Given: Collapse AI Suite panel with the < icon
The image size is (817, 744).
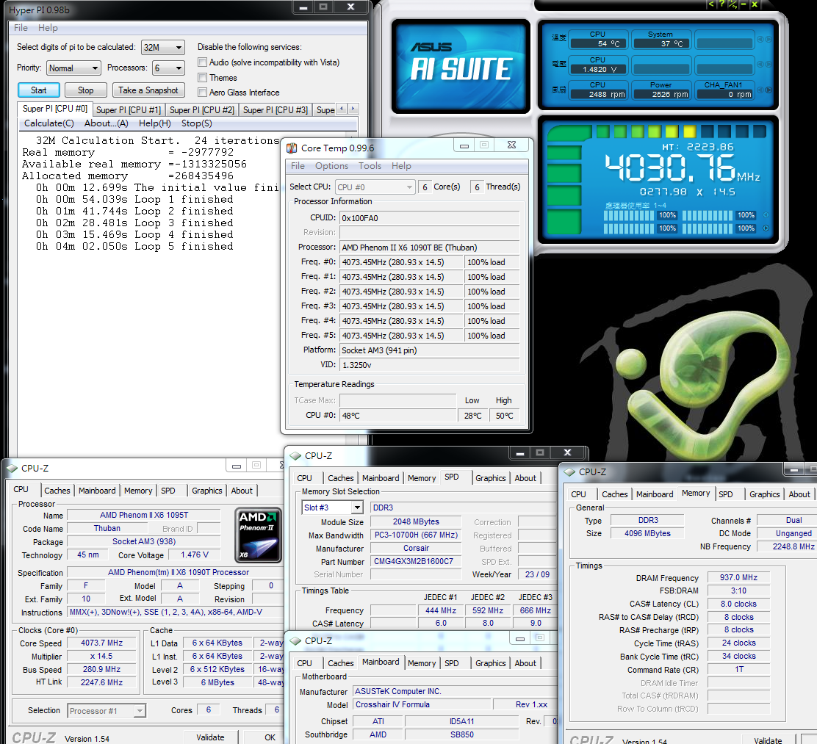Looking at the screenshot, I should click(711, 4).
